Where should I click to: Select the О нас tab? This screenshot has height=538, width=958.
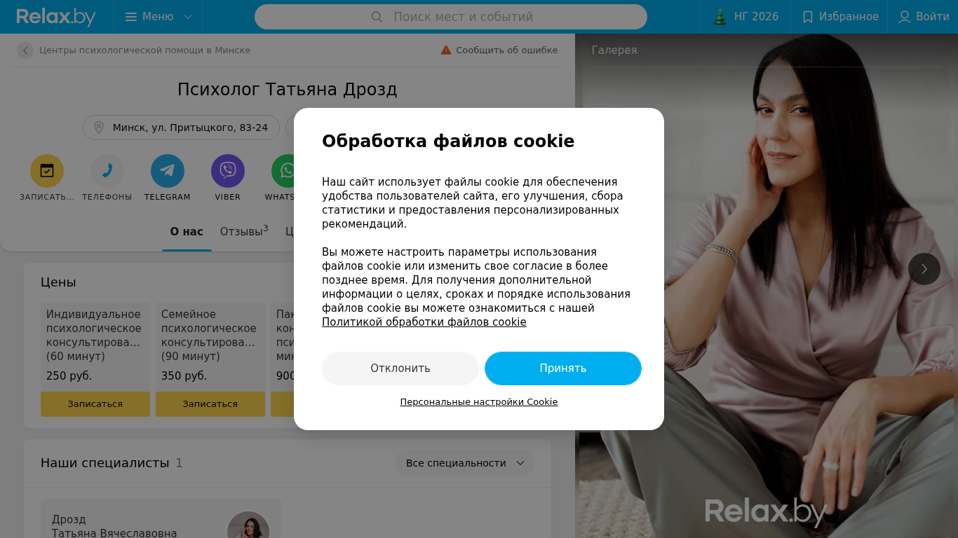[x=187, y=231]
